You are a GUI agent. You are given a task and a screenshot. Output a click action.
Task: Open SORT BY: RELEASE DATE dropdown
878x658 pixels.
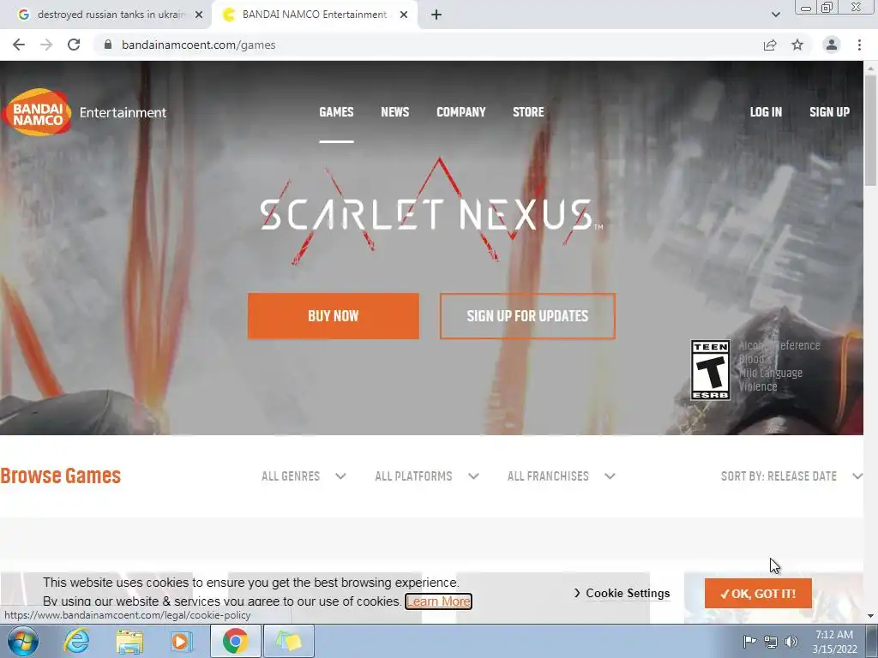point(791,476)
